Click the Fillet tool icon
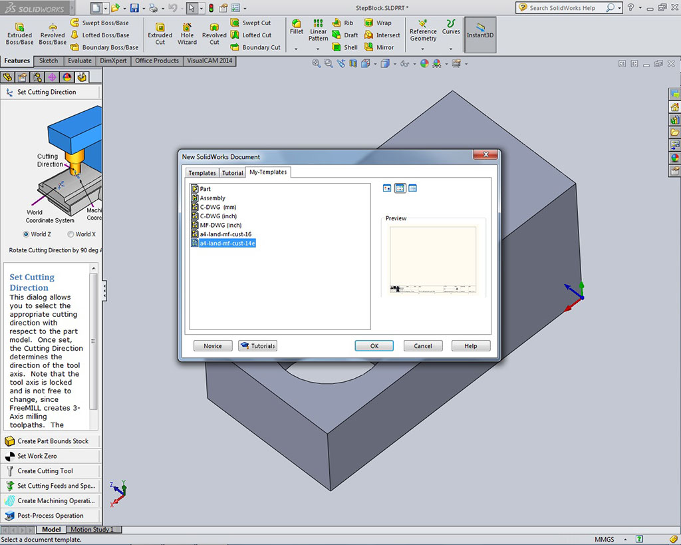This screenshot has width=681, height=545. (x=297, y=24)
